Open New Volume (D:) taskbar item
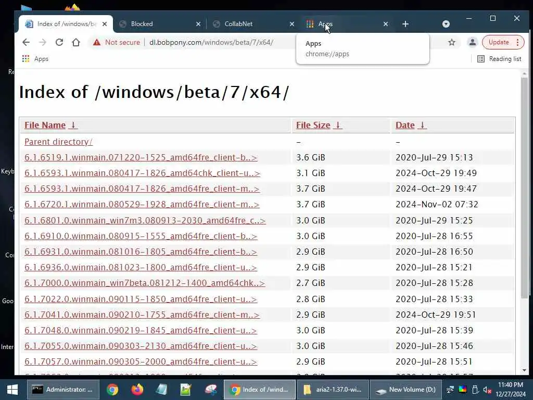Screen dimensions: 533x400 (x=406, y=390)
